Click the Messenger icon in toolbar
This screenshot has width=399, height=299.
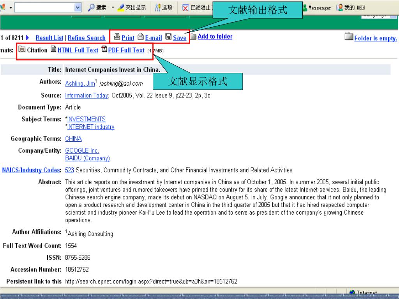(x=305, y=8)
